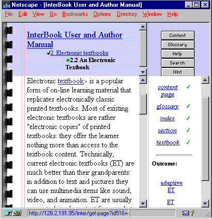The width and height of the screenshot is (212, 219).
Task: Click the Netscape logo in title bar
Action: 7,5
